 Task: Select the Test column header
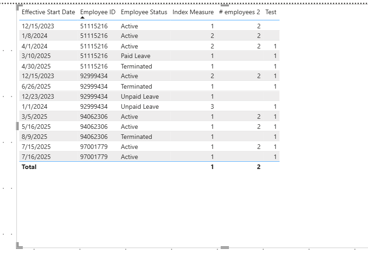pyautogui.click(x=271, y=12)
